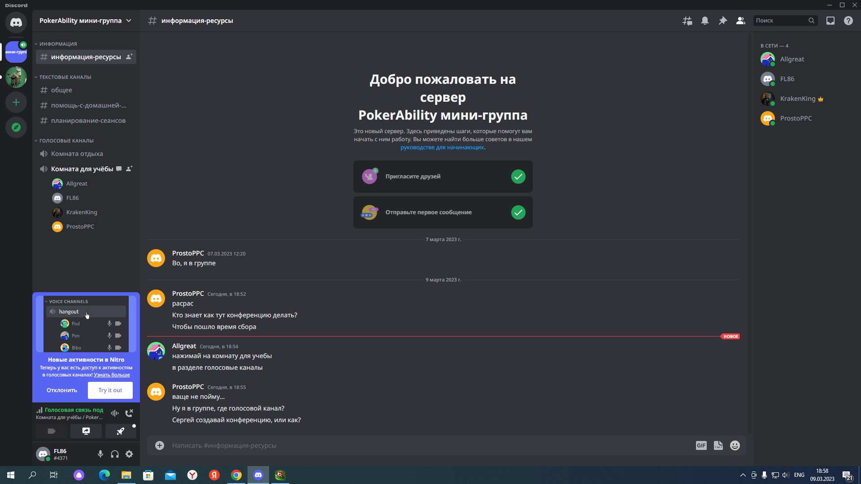
Task: Open руководстве для начинающих link
Action: tap(442, 147)
